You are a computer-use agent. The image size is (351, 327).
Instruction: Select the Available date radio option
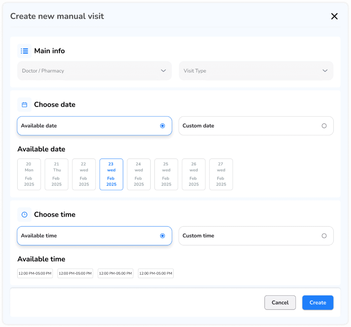(162, 126)
